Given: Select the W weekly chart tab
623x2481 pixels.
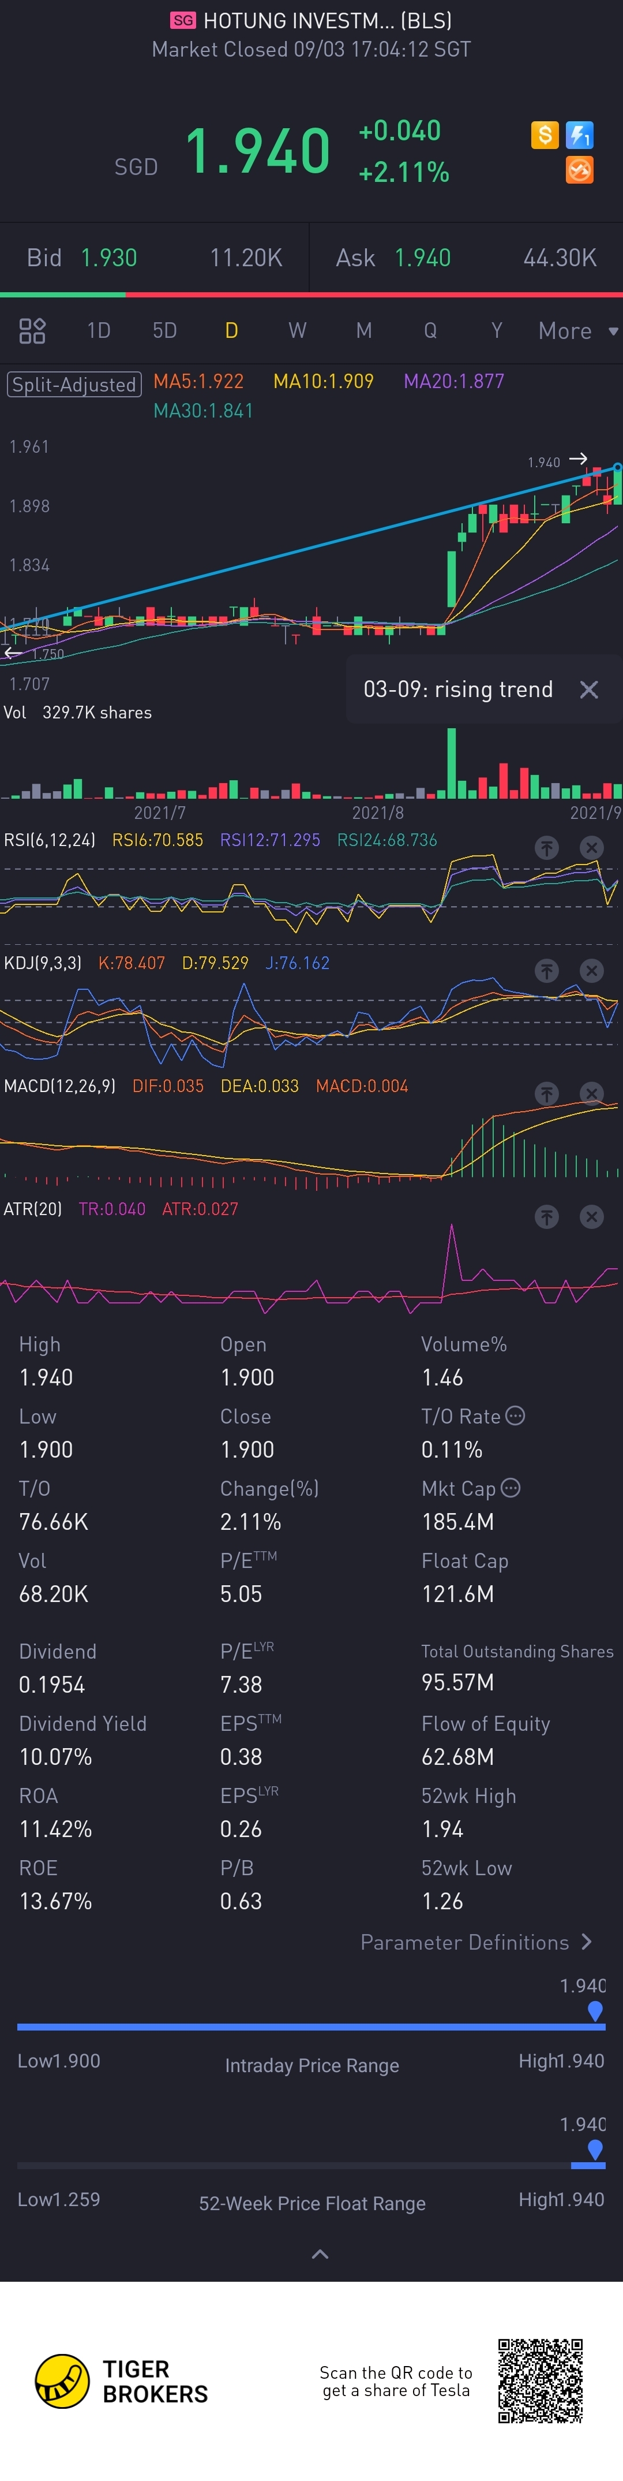Looking at the screenshot, I should (297, 331).
